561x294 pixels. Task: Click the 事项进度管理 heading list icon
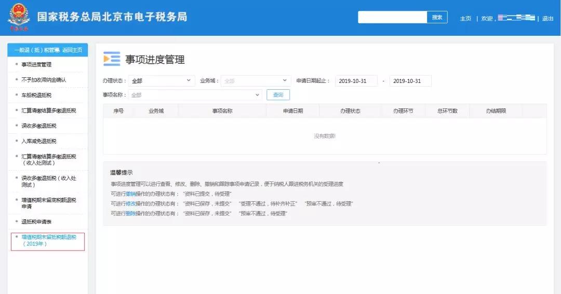112,59
